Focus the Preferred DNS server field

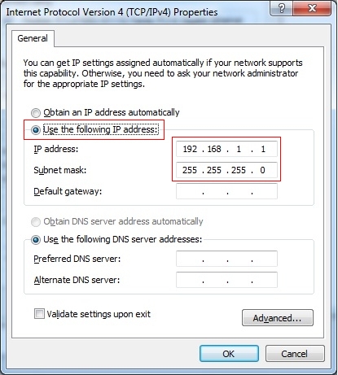point(226,259)
